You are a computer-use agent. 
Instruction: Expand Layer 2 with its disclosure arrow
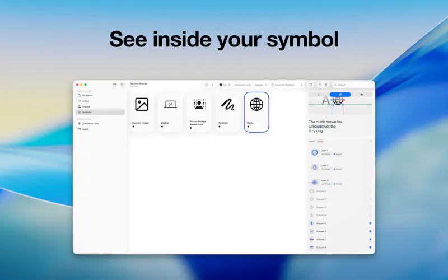coord(310,167)
